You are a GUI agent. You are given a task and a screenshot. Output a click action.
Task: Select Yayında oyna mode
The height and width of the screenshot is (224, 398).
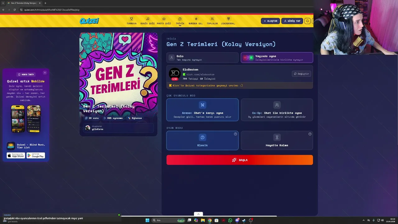pos(277,58)
